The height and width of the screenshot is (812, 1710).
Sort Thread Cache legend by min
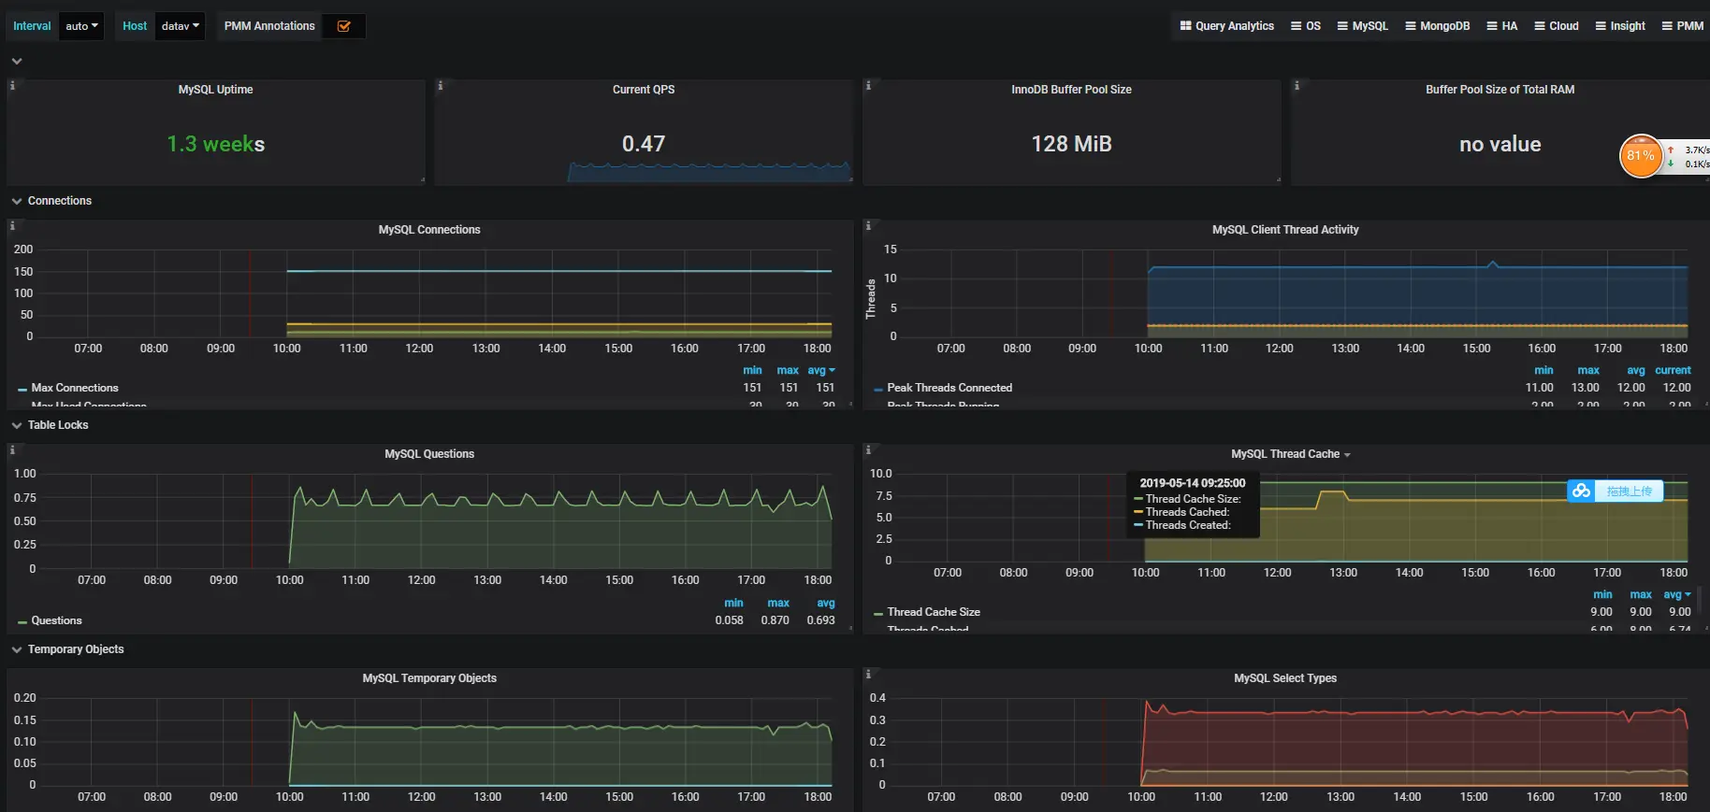point(1602,595)
